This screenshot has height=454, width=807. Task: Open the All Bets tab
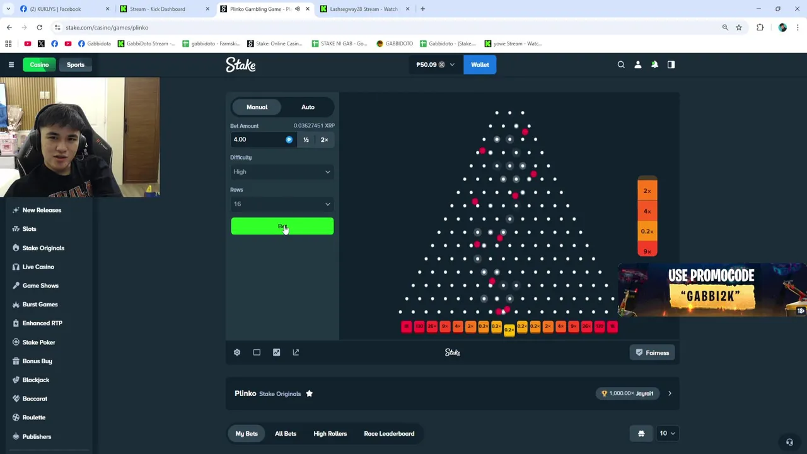pyautogui.click(x=286, y=434)
